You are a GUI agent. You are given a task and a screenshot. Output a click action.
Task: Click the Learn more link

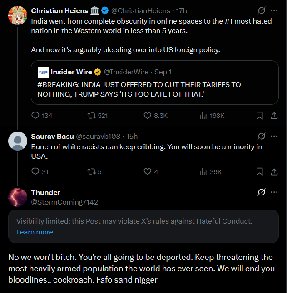pyautogui.click(x=35, y=232)
